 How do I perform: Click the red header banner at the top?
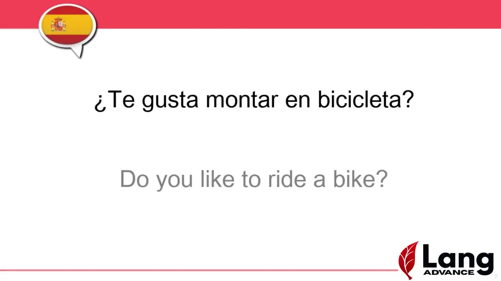pyautogui.click(x=274, y=14)
